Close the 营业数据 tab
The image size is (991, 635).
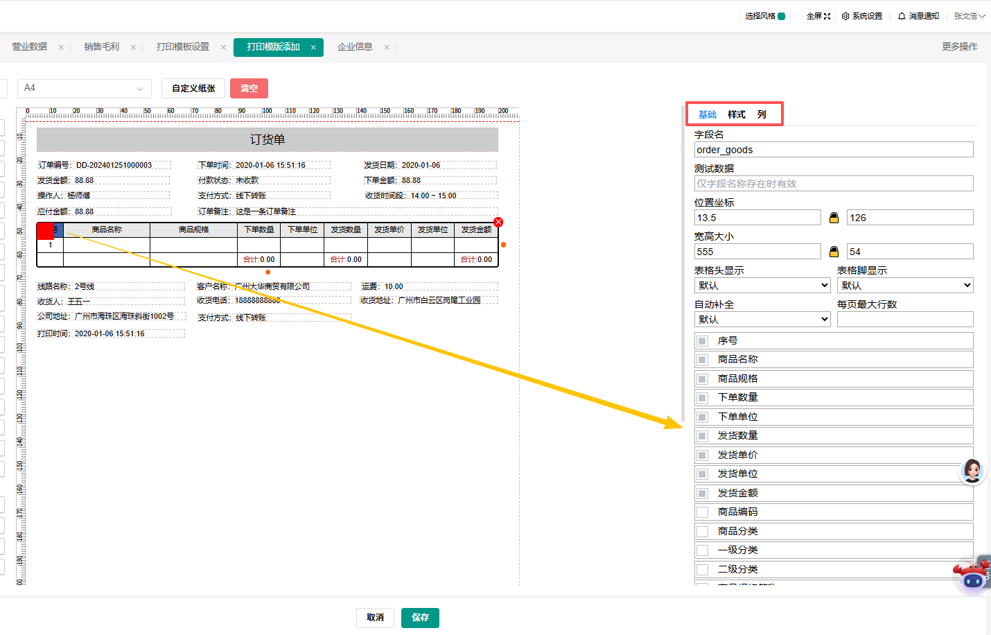61,47
